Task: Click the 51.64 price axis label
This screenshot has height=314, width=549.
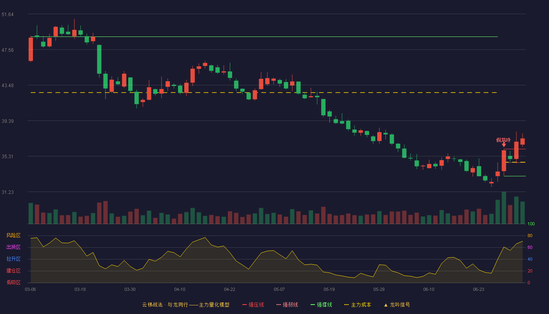Action: click(x=7, y=15)
